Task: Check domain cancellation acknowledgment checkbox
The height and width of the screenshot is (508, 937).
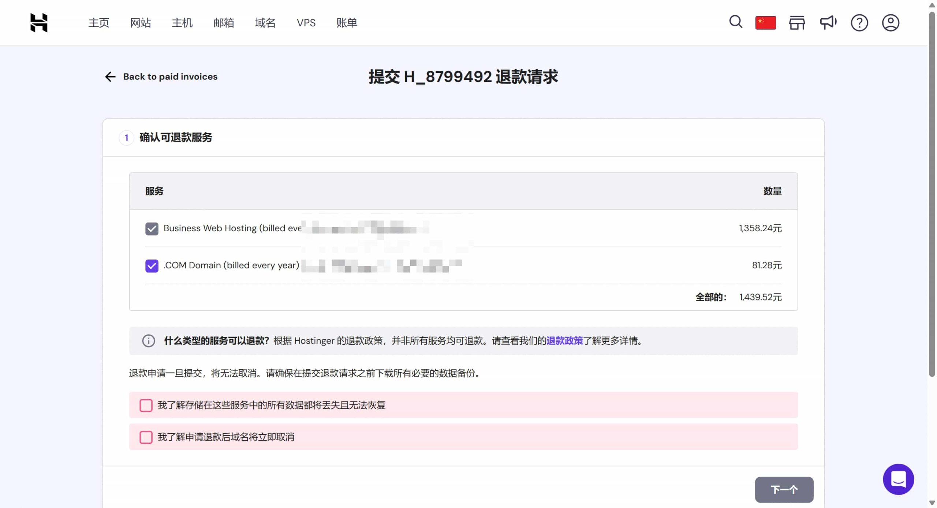Action: pyautogui.click(x=146, y=437)
